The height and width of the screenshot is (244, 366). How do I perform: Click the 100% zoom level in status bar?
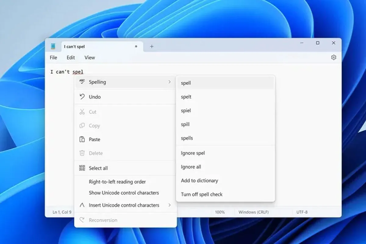[220, 212]
